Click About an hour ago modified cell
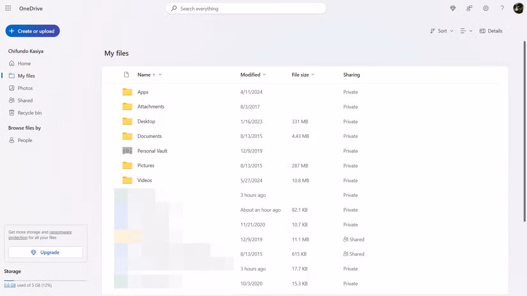 pyautogui.click(x=260, y=210)
